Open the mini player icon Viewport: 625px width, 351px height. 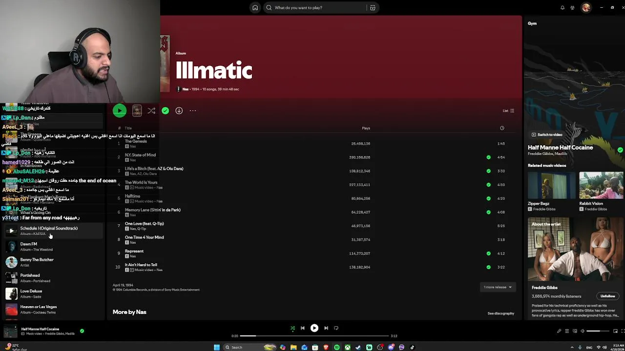[615, 331]
